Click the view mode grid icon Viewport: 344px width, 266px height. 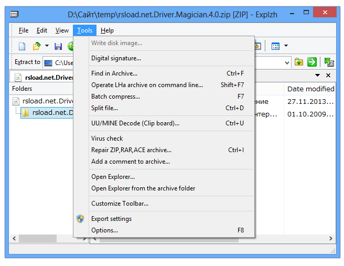(x=275, y=46)
